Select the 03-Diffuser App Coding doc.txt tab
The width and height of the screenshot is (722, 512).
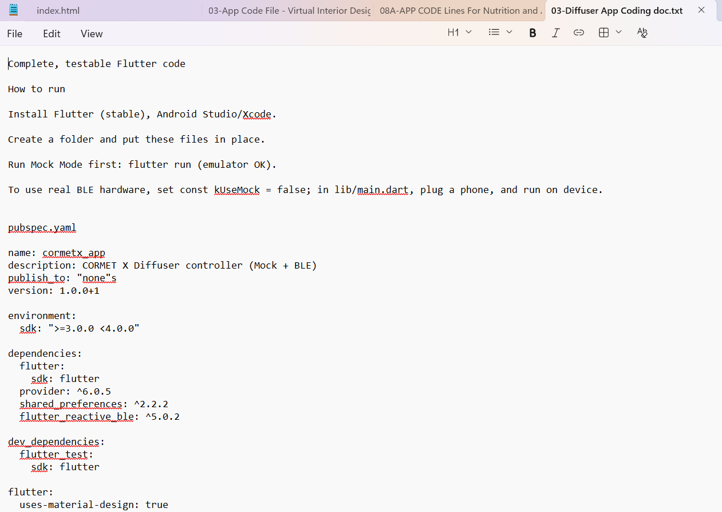617,10
